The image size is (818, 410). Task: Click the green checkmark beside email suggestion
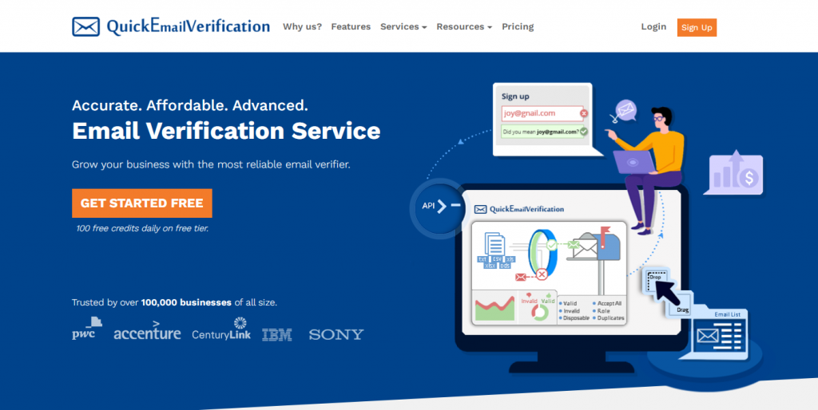point(583,131)
